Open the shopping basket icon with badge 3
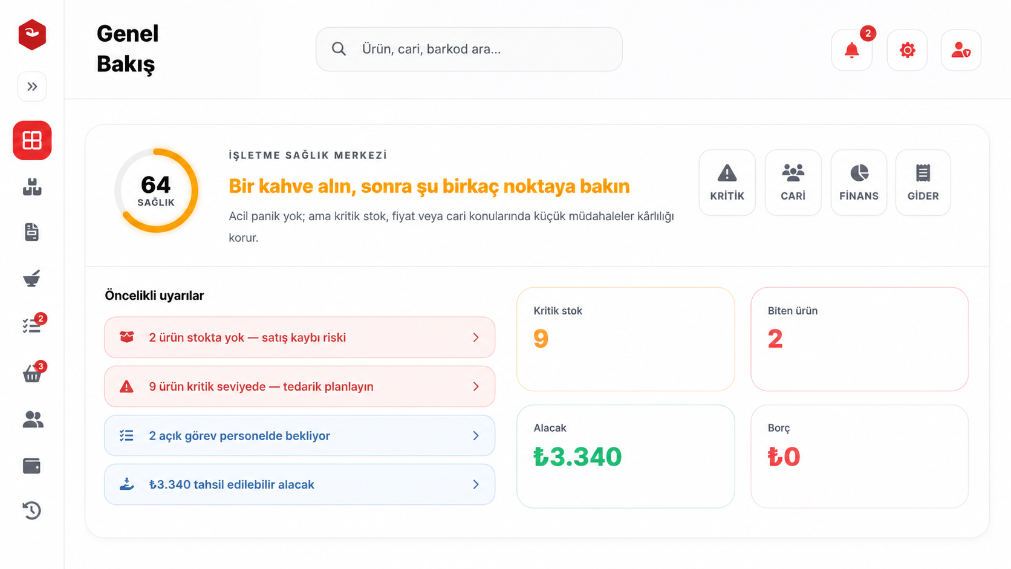This screenshot has height=569, width=1011. coord(33,372)
